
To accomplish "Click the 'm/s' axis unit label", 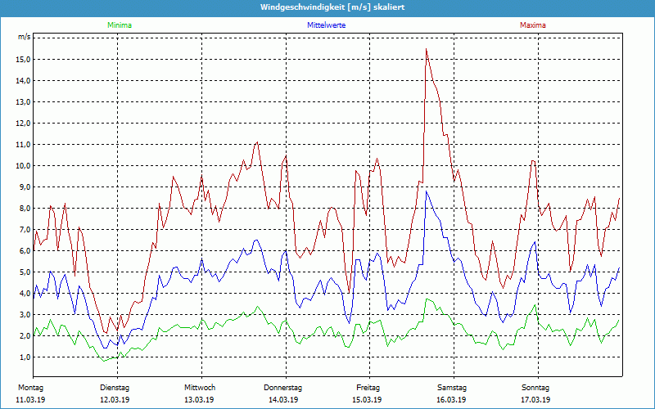I will pyautogui.click(x=24, y=37).
